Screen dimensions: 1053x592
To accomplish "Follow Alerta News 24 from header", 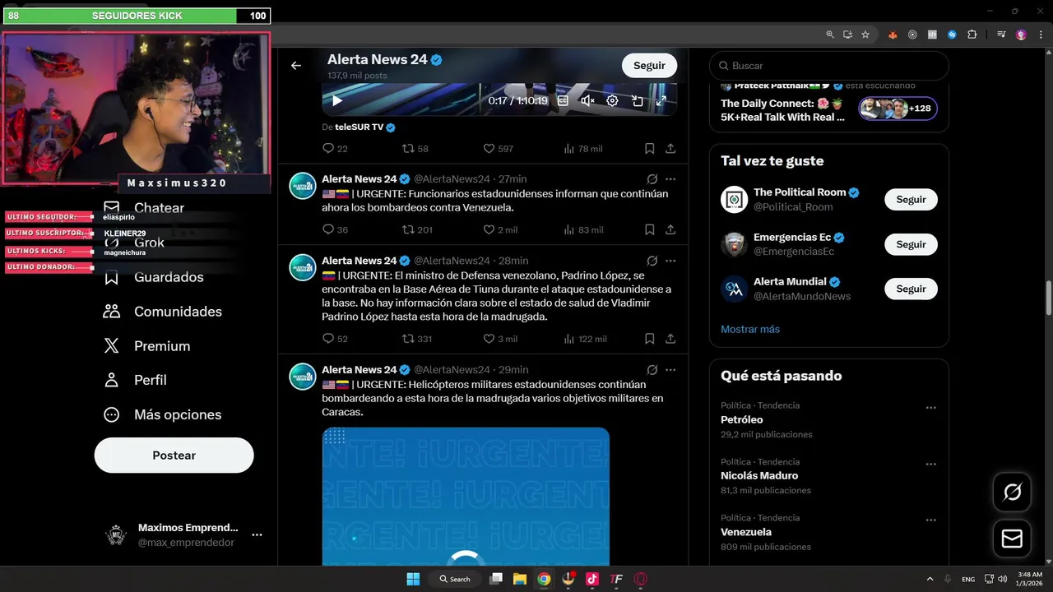I will pos(649,66).
